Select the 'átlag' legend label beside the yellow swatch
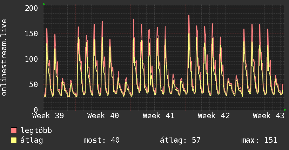 pos(32,140)
